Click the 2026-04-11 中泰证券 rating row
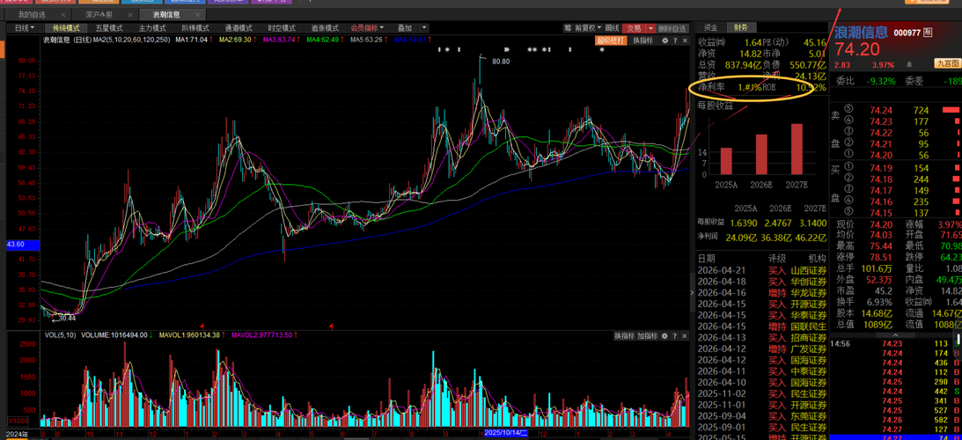 click(x=762, y=371)
